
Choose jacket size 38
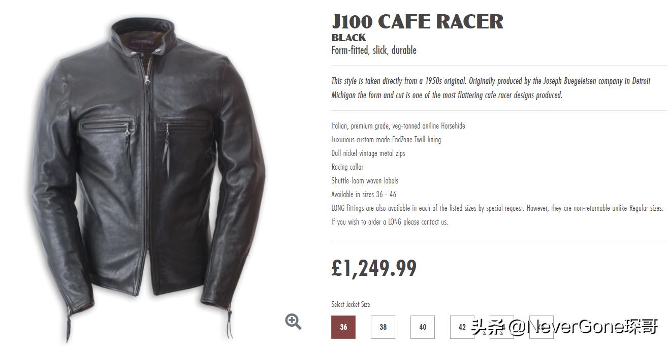click(x=383, y=327)
